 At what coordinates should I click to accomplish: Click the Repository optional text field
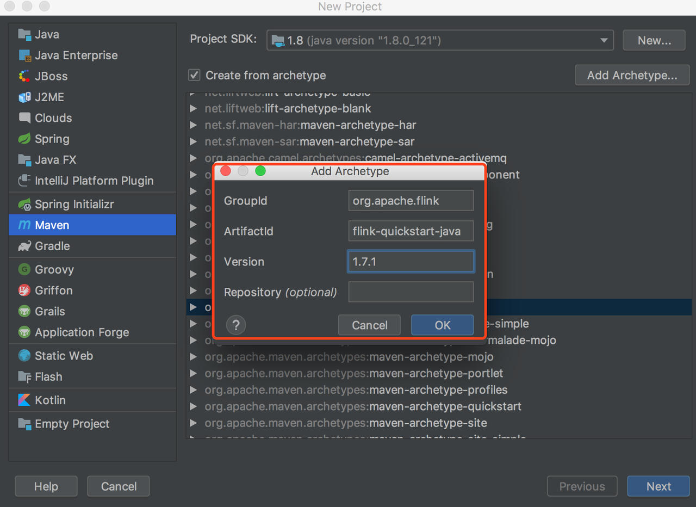411,292
